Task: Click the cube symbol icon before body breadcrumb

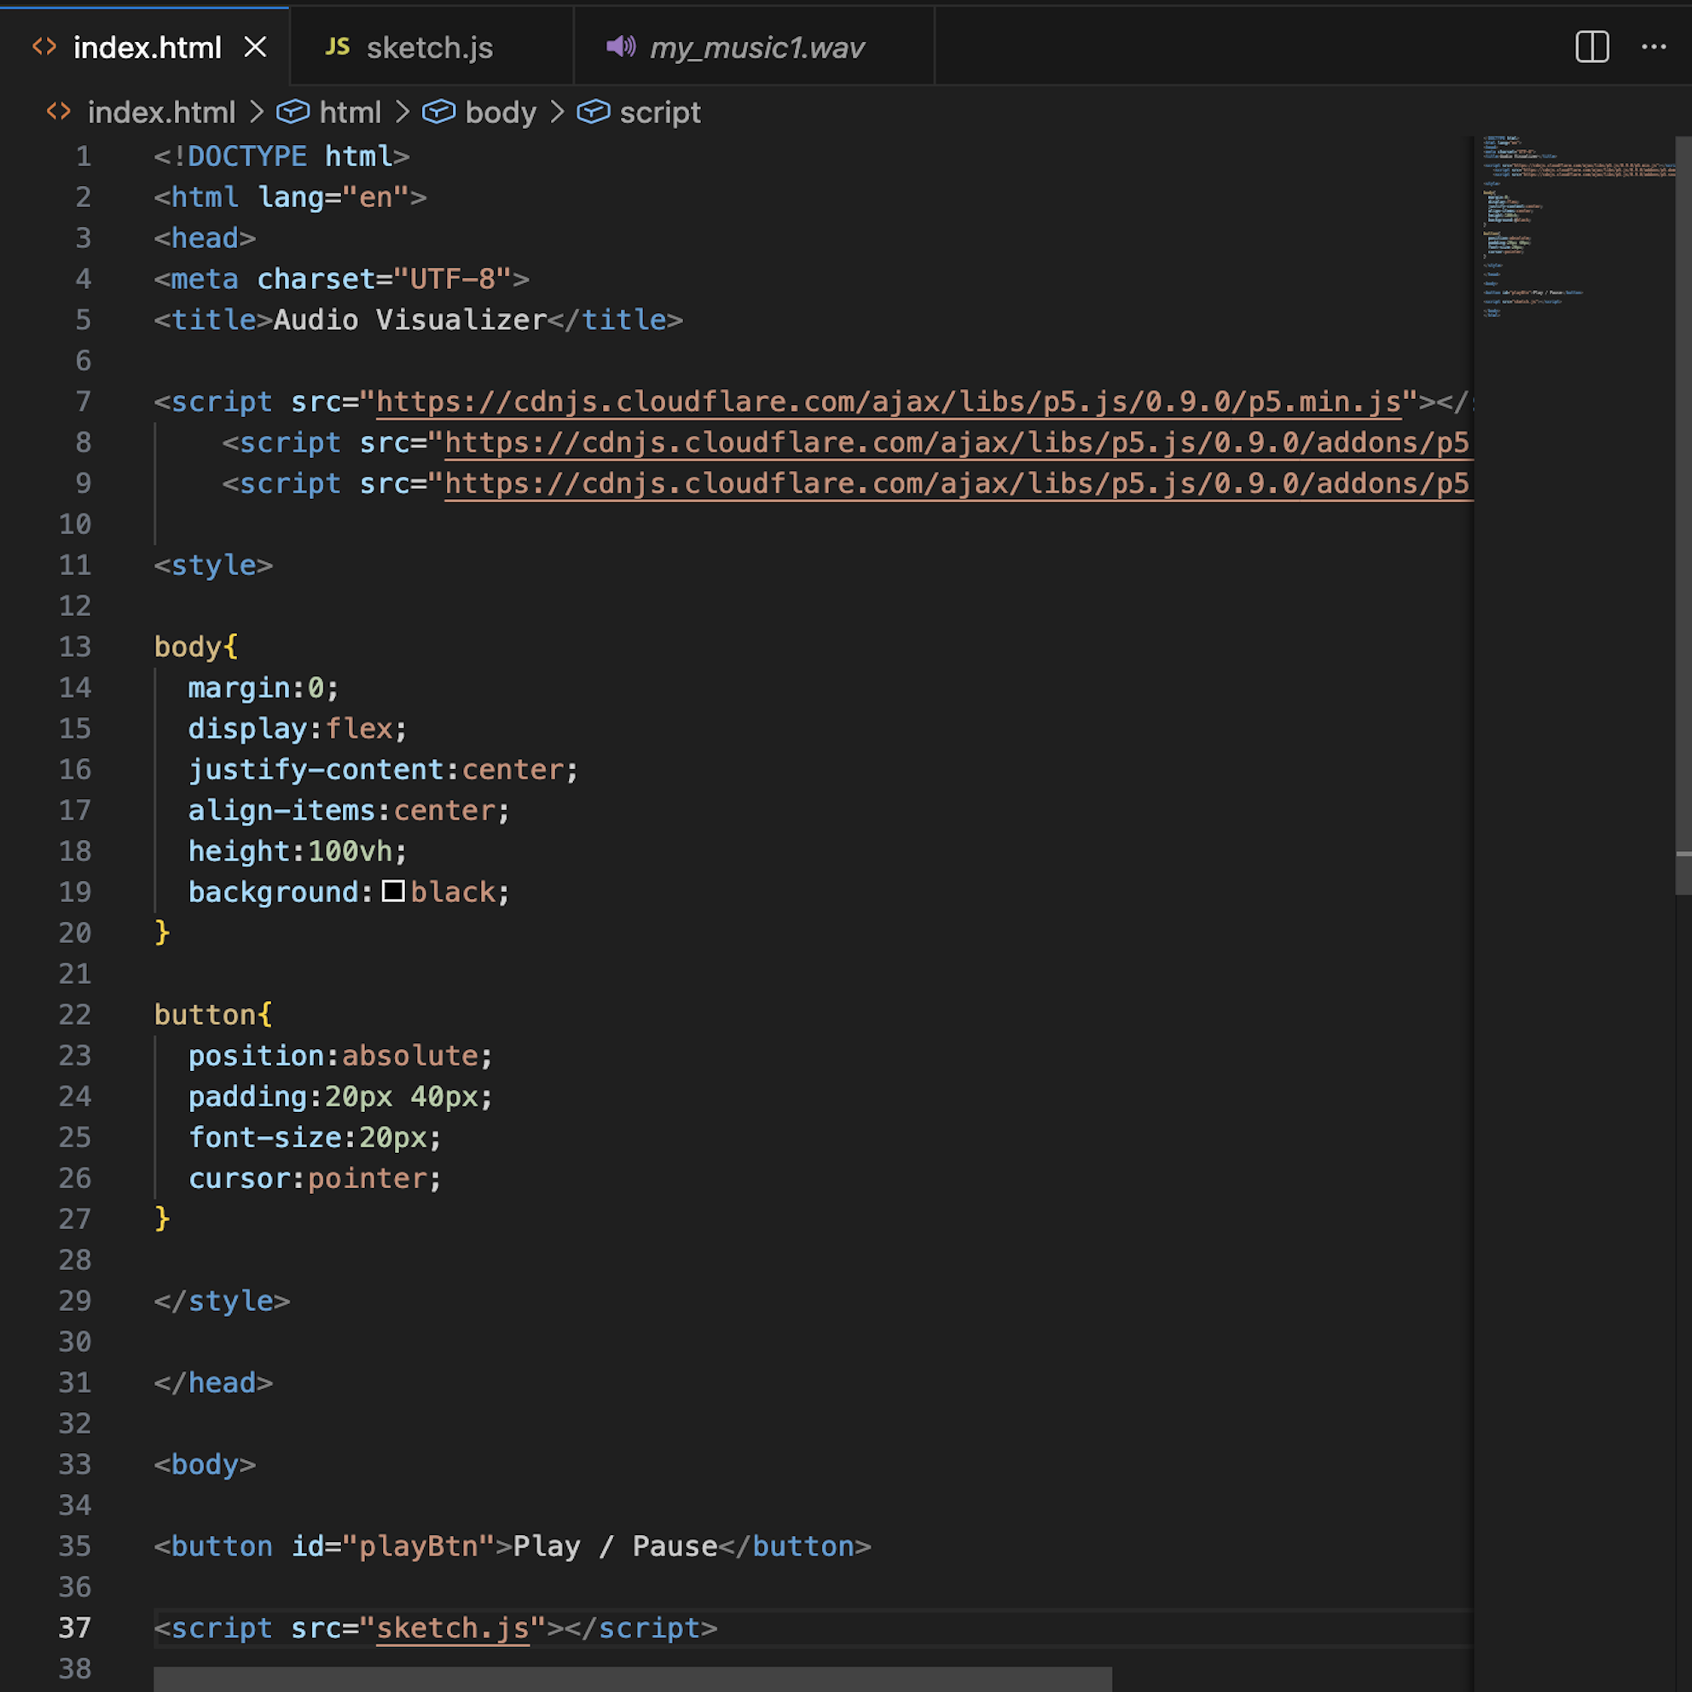Action: pos(438,112)
